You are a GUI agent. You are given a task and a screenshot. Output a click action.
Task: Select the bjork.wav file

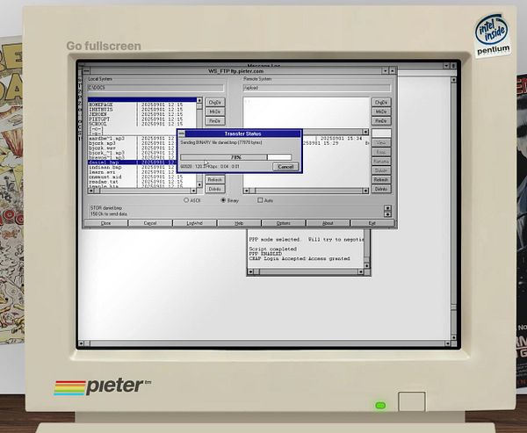133,148
